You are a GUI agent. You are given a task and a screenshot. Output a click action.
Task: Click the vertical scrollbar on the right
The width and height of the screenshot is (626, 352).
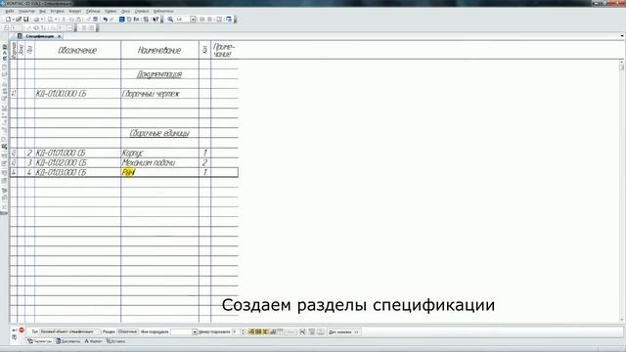(x=622, y=191)
